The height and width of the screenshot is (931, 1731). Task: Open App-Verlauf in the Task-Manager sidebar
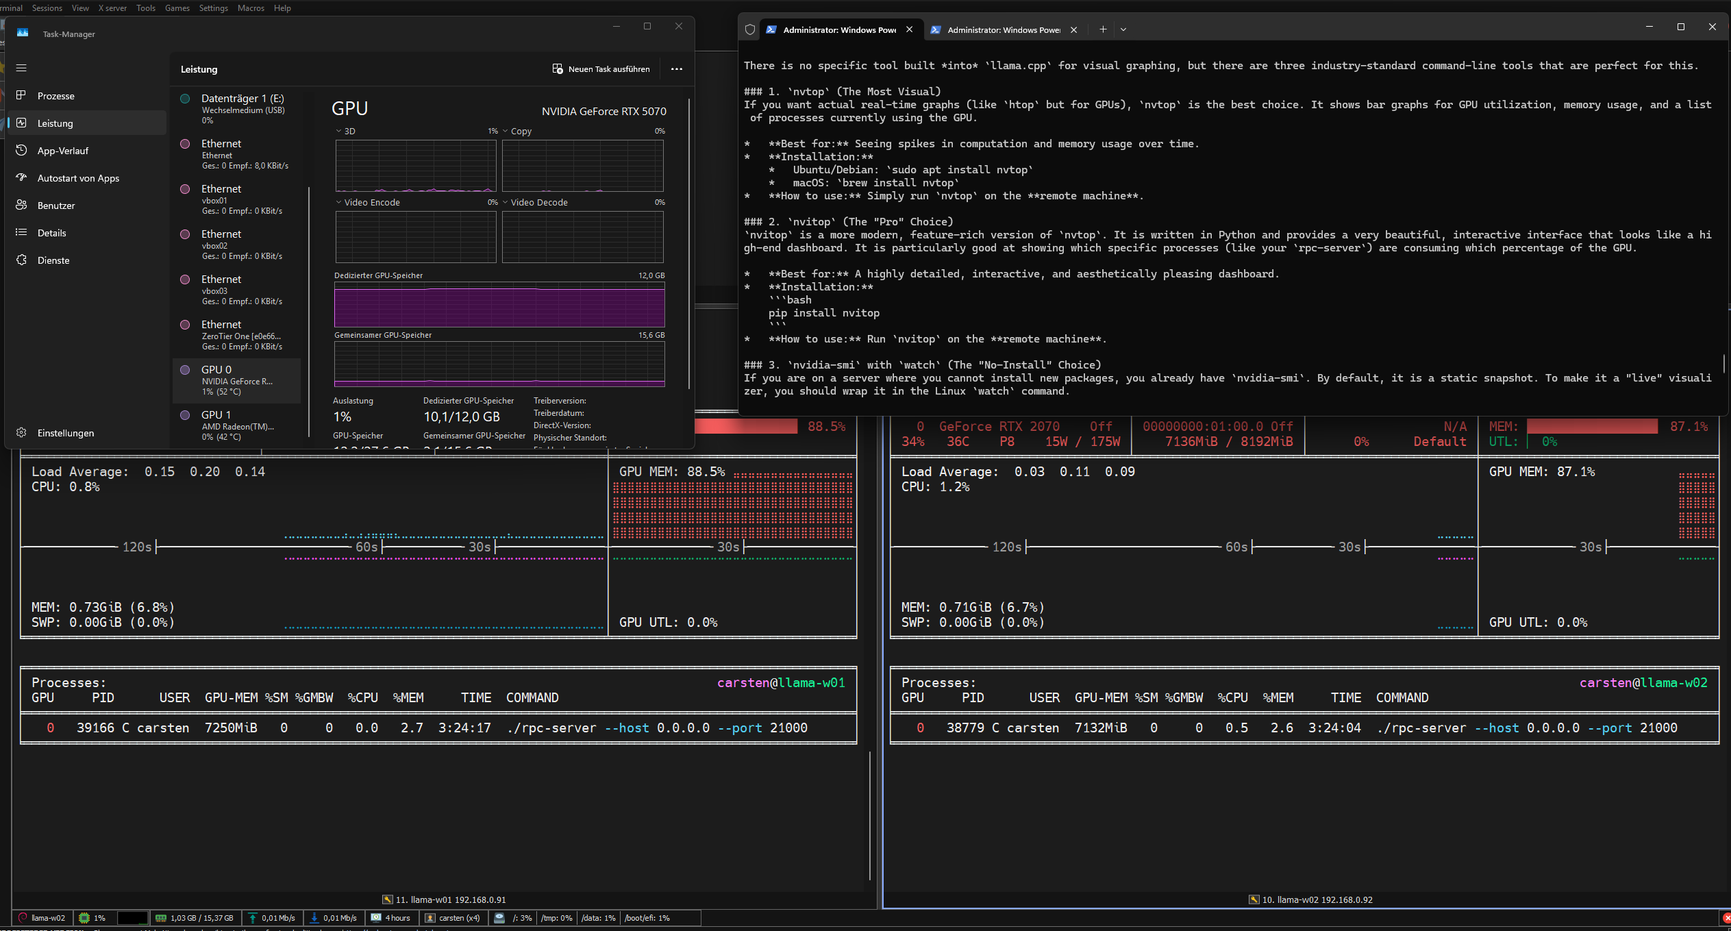pyautogui.click(x=88, y=151)
